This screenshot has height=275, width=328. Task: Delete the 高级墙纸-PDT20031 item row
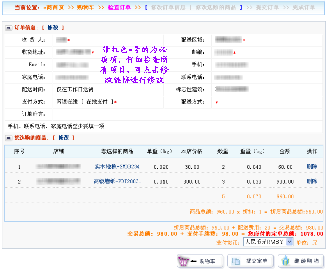pos(312,182)
